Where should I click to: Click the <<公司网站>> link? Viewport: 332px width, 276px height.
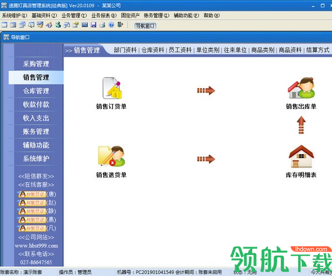(36, 238)
